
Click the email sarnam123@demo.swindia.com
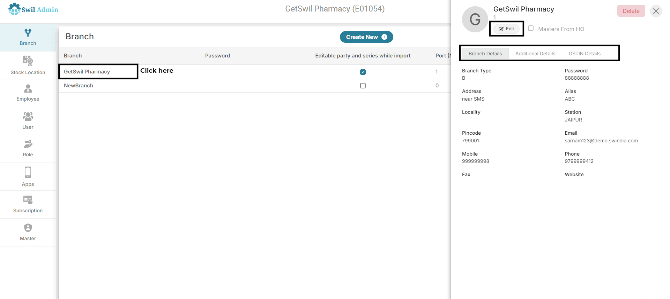pyautogui.click(x=601, y=141)
